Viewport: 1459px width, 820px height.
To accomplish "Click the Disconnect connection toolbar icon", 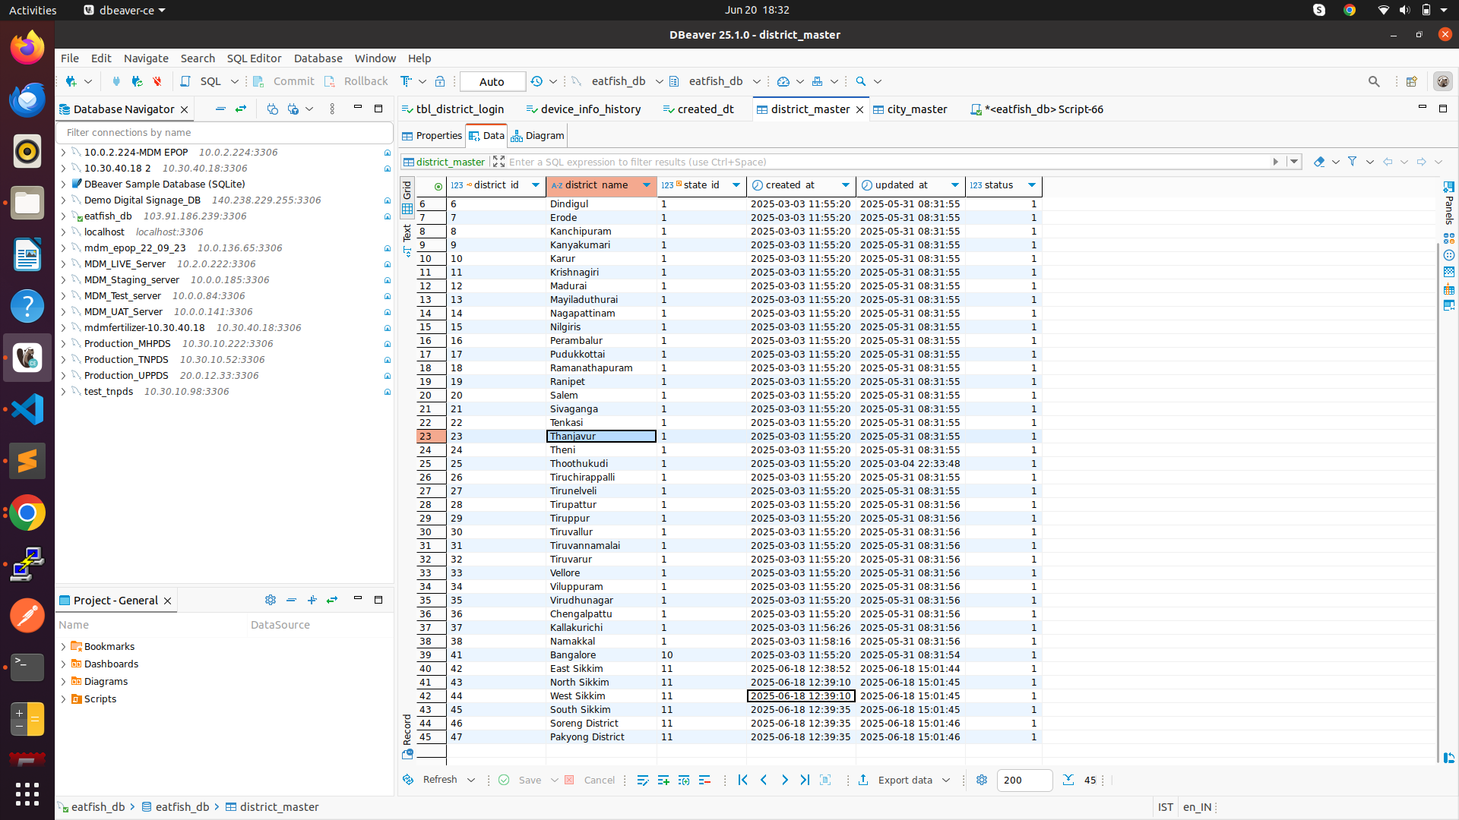I will pos(157,81).
